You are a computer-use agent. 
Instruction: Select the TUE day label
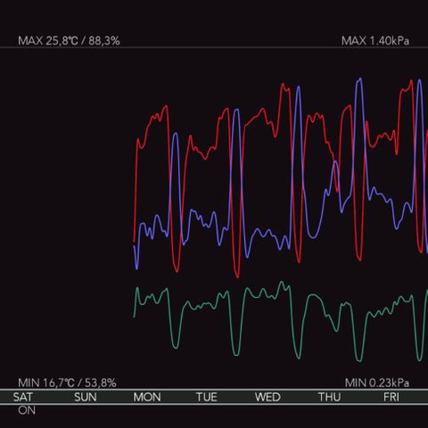click(x=207, y=397)
